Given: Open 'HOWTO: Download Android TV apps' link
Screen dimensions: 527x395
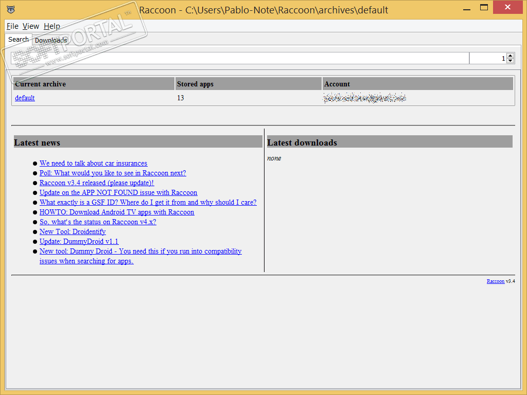Looking at the screenshot, I should pos(117,212).
